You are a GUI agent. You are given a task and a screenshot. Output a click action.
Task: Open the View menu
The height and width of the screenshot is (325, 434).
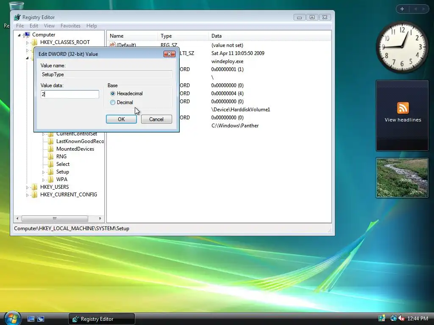click(49, 26)
